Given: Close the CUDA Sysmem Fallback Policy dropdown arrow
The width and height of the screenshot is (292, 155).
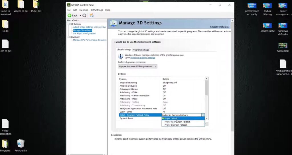Looking at the screenshot, I should click(203, 115).
